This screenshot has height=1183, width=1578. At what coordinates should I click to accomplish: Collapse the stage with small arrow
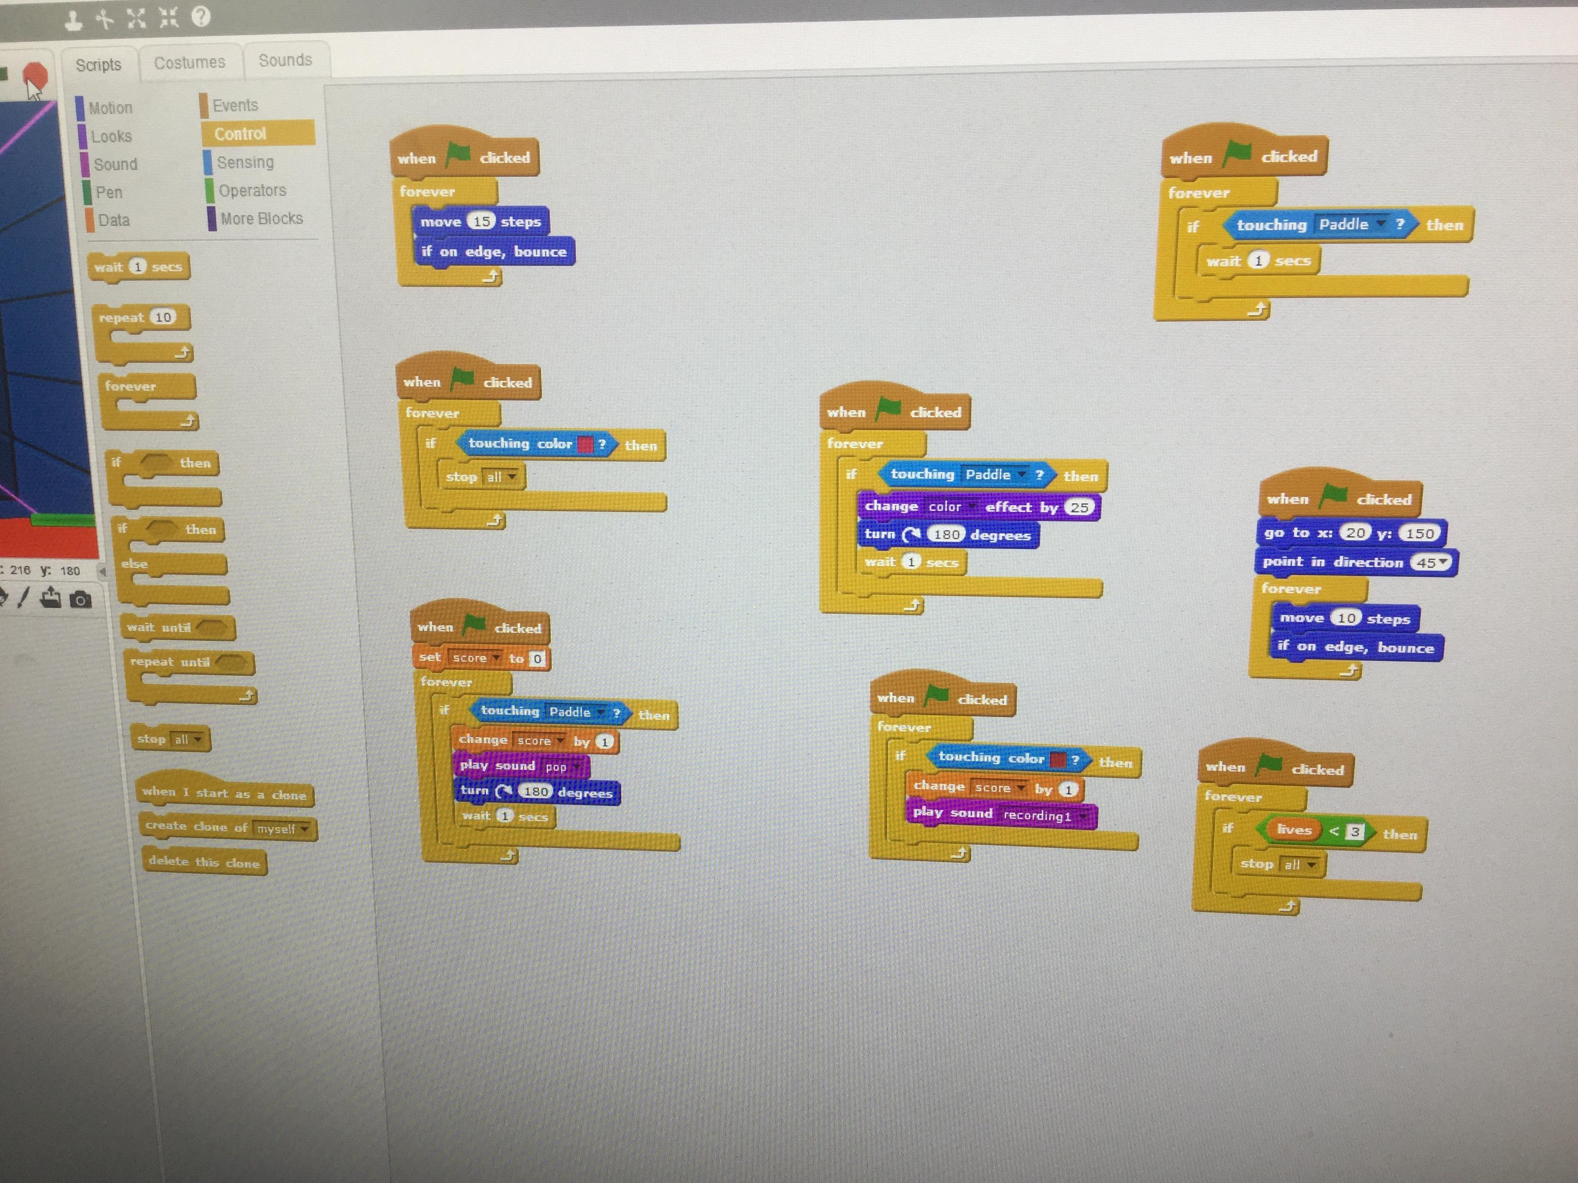click(102, 571)
